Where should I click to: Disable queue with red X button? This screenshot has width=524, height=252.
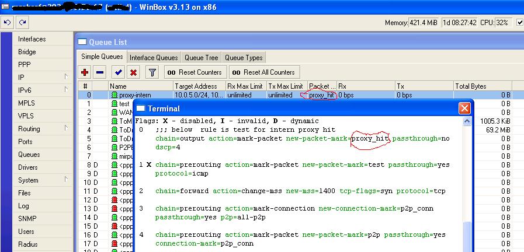pos(133,72)
